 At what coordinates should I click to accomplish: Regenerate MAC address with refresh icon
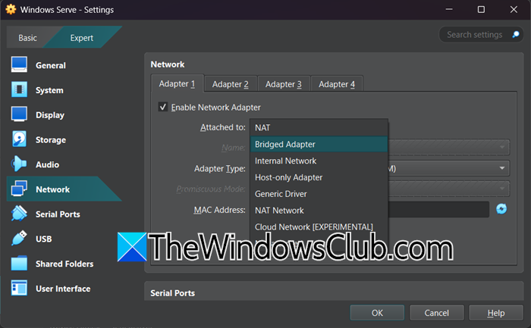coord(501,209)
